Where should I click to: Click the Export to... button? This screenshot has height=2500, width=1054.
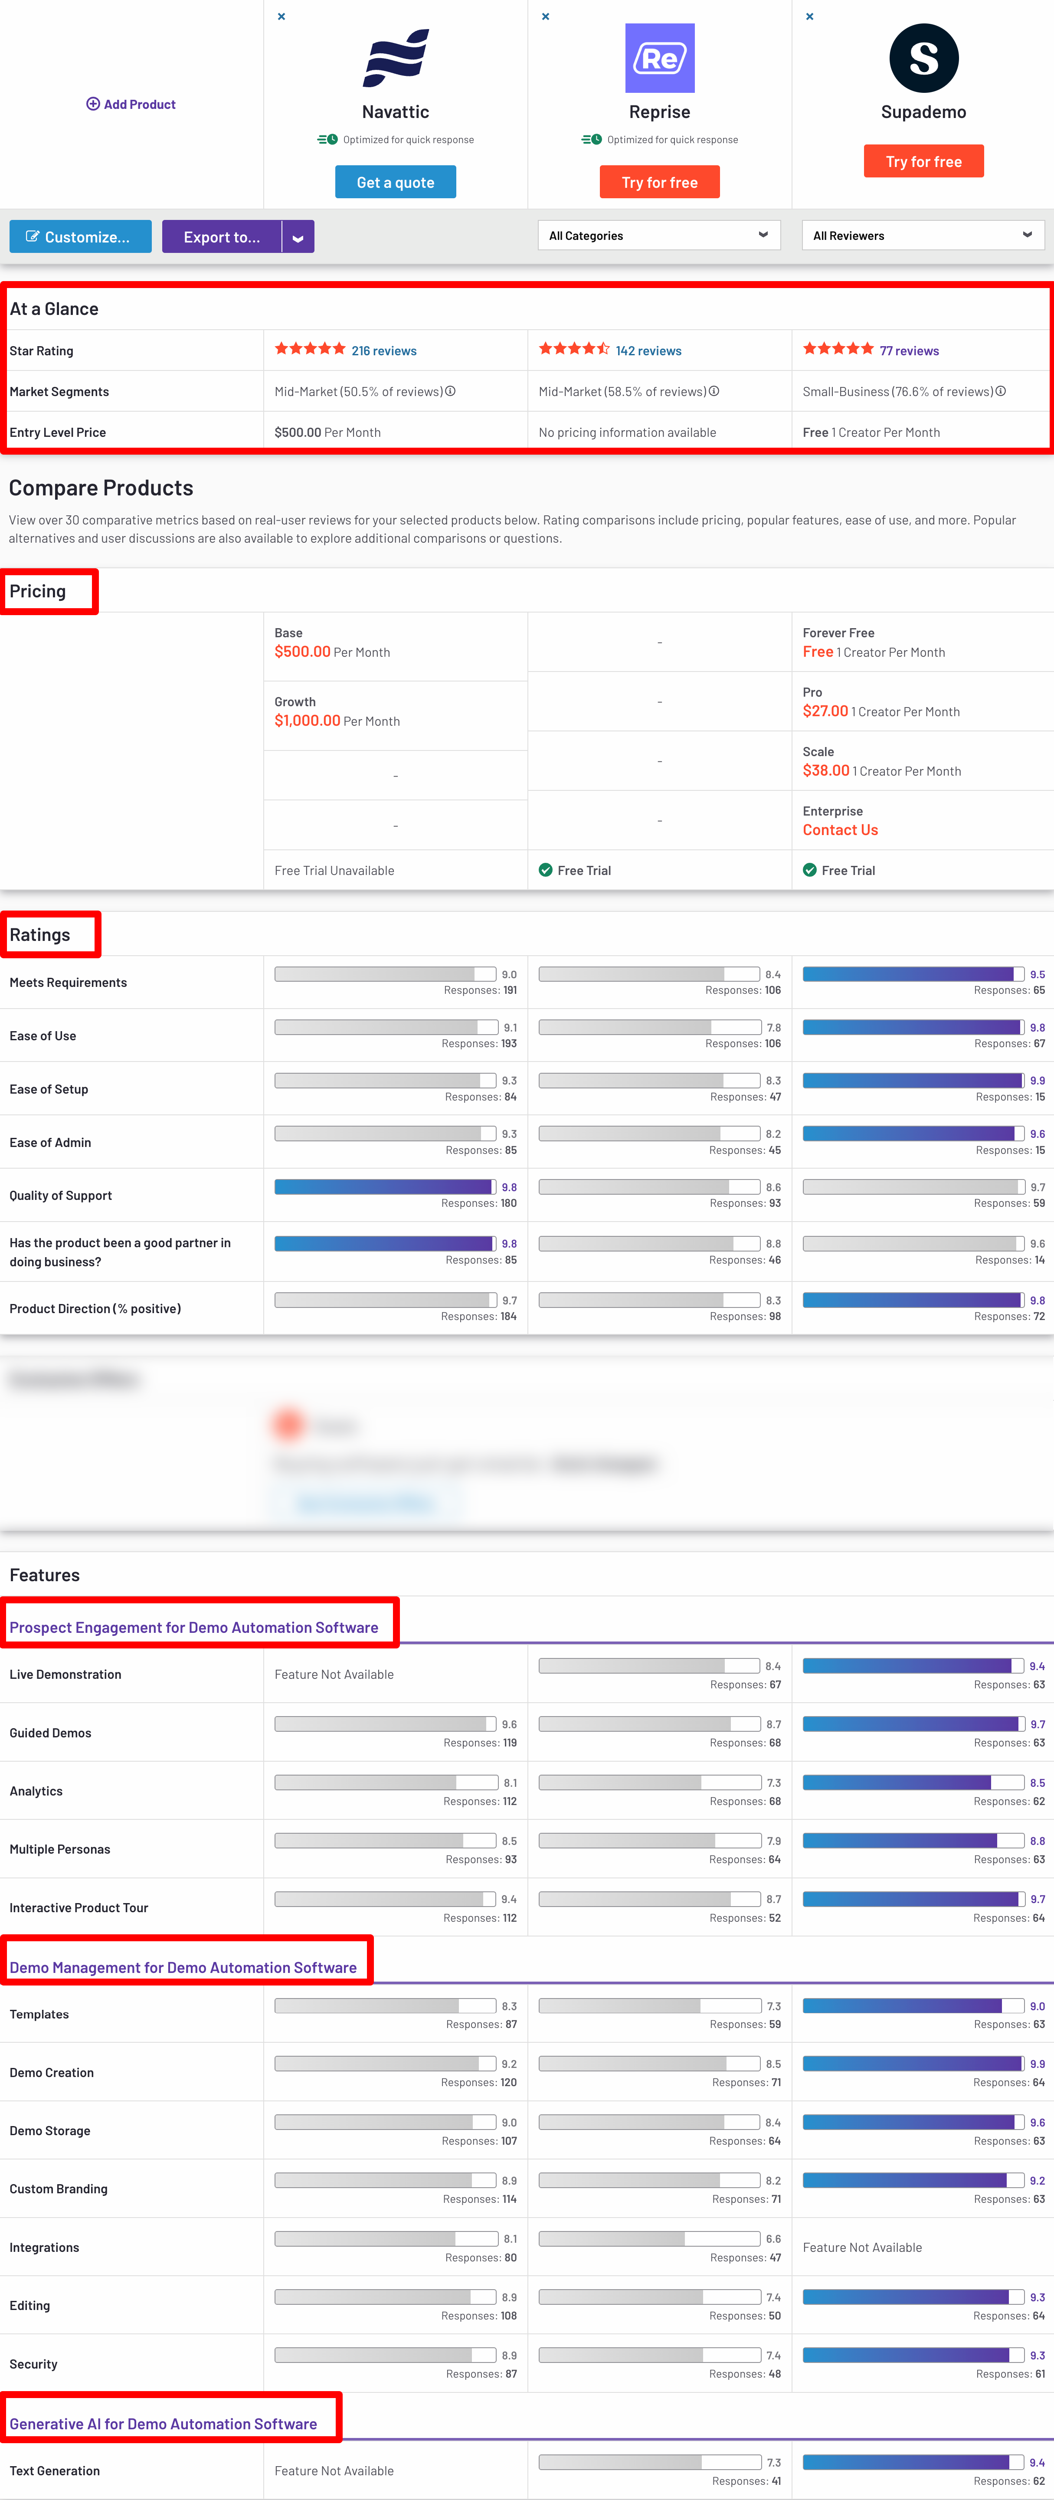tap(221, 237)
